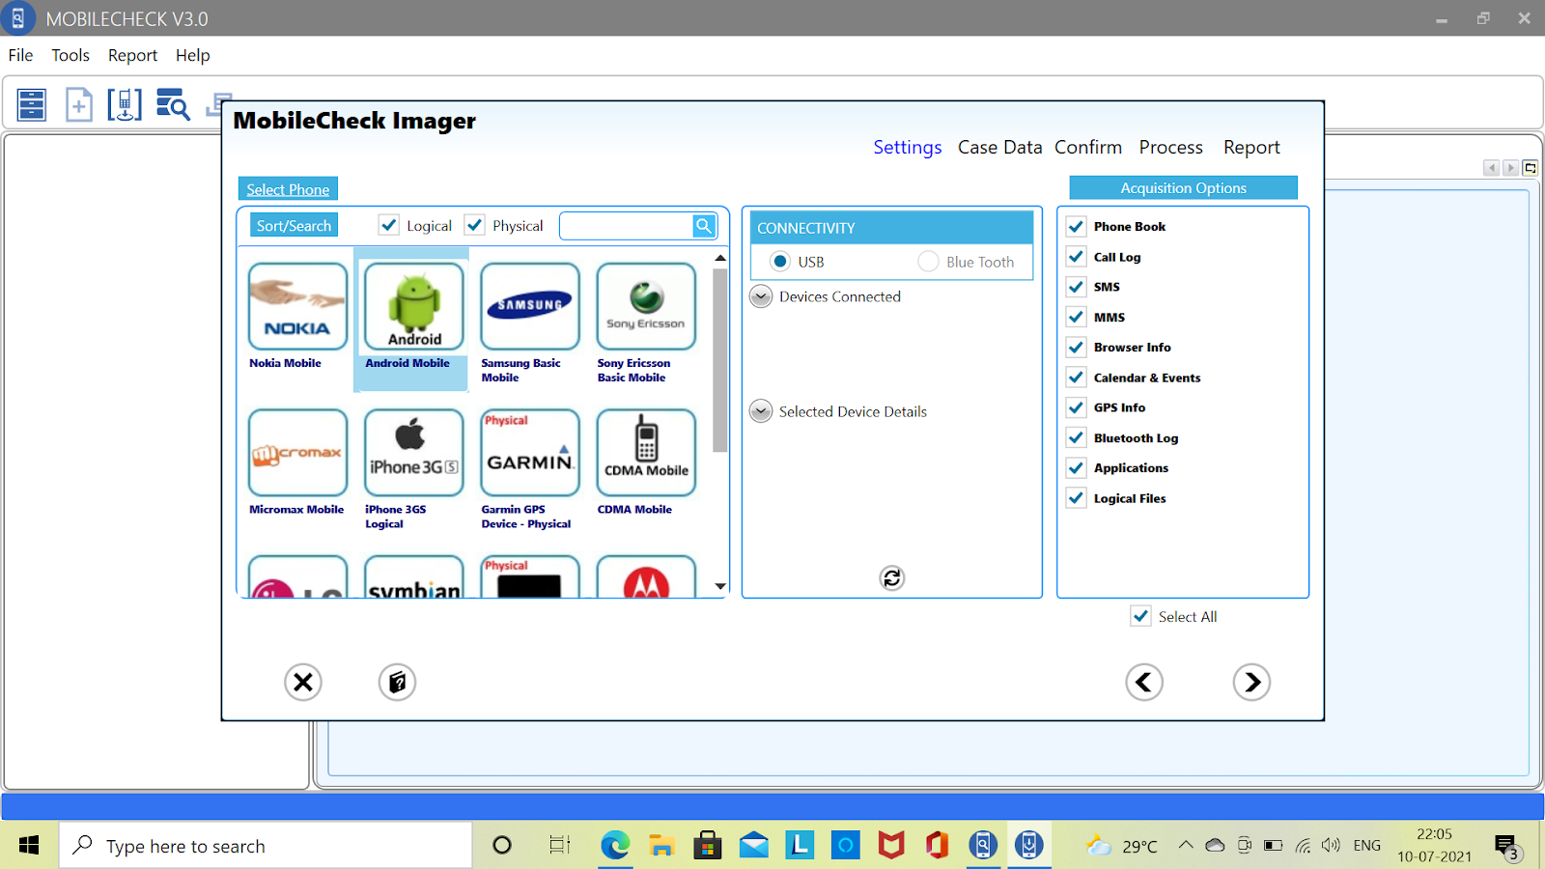Open the Windows Start menu
The image size is (1545, 869).
click(x=29, y=846)
